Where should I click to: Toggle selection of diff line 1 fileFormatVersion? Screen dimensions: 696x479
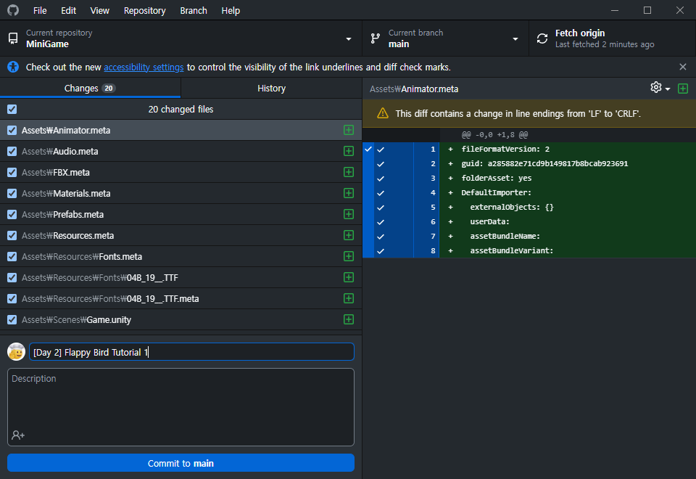point(381,150)
